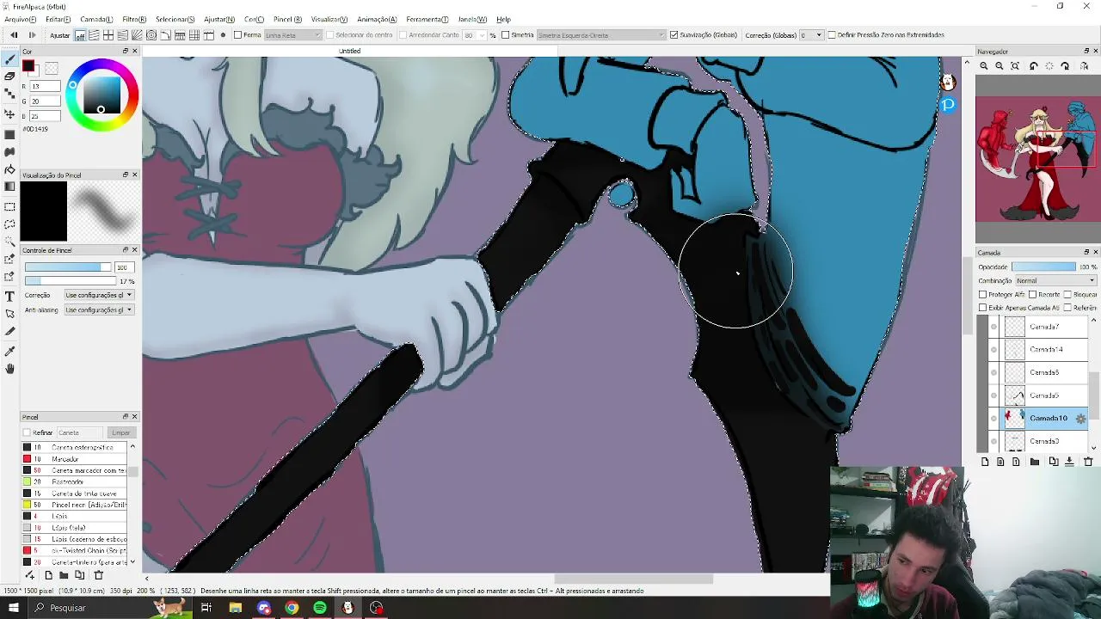
Task: Hide the Camada7 layer
Action: [993, 327]
